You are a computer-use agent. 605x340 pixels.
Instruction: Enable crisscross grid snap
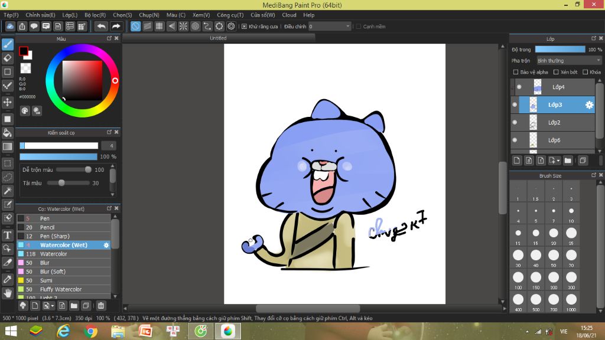click(x=160, y=26)
